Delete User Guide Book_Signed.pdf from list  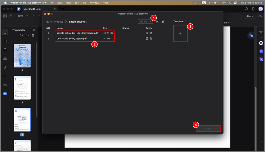coord(150,39)
